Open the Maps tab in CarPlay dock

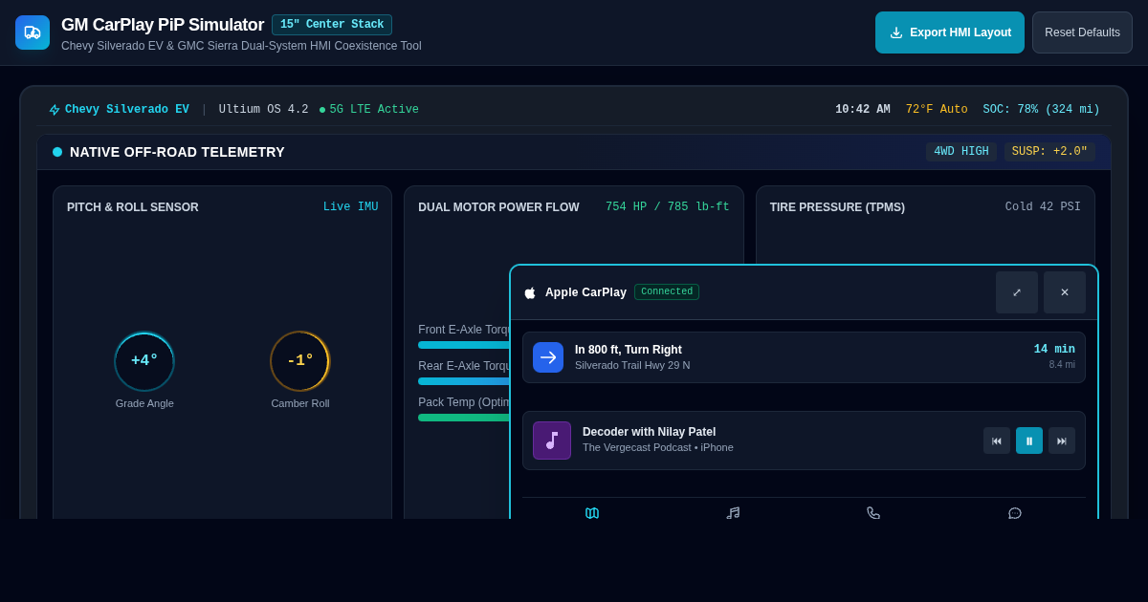592,513
